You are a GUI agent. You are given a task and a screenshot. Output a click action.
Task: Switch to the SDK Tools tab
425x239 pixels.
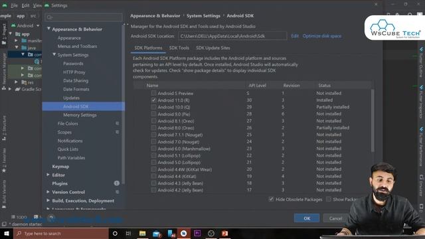tap(179, 48)
